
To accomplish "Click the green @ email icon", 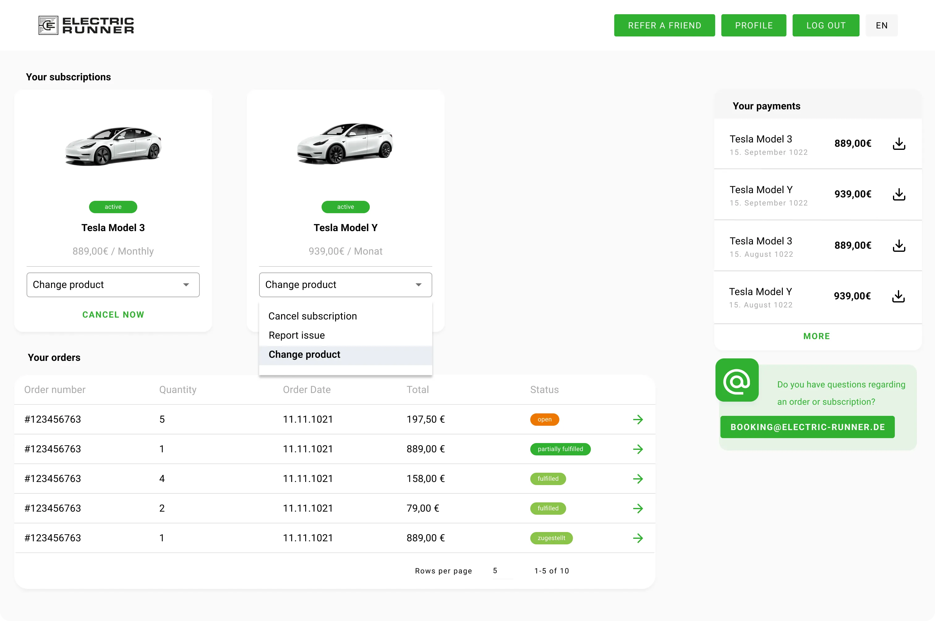I will tap(737, 380).
